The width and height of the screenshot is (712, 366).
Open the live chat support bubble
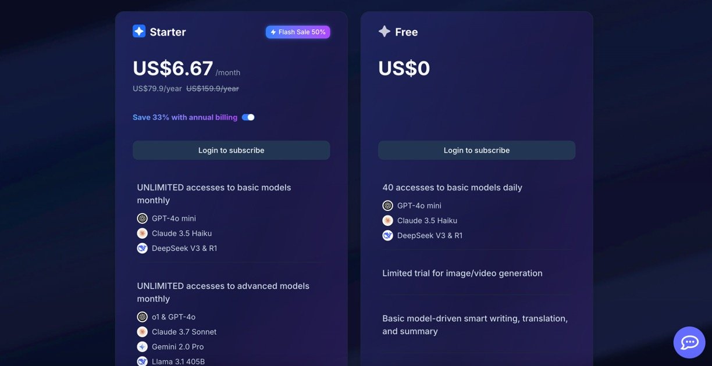click(x=689, y=342)
